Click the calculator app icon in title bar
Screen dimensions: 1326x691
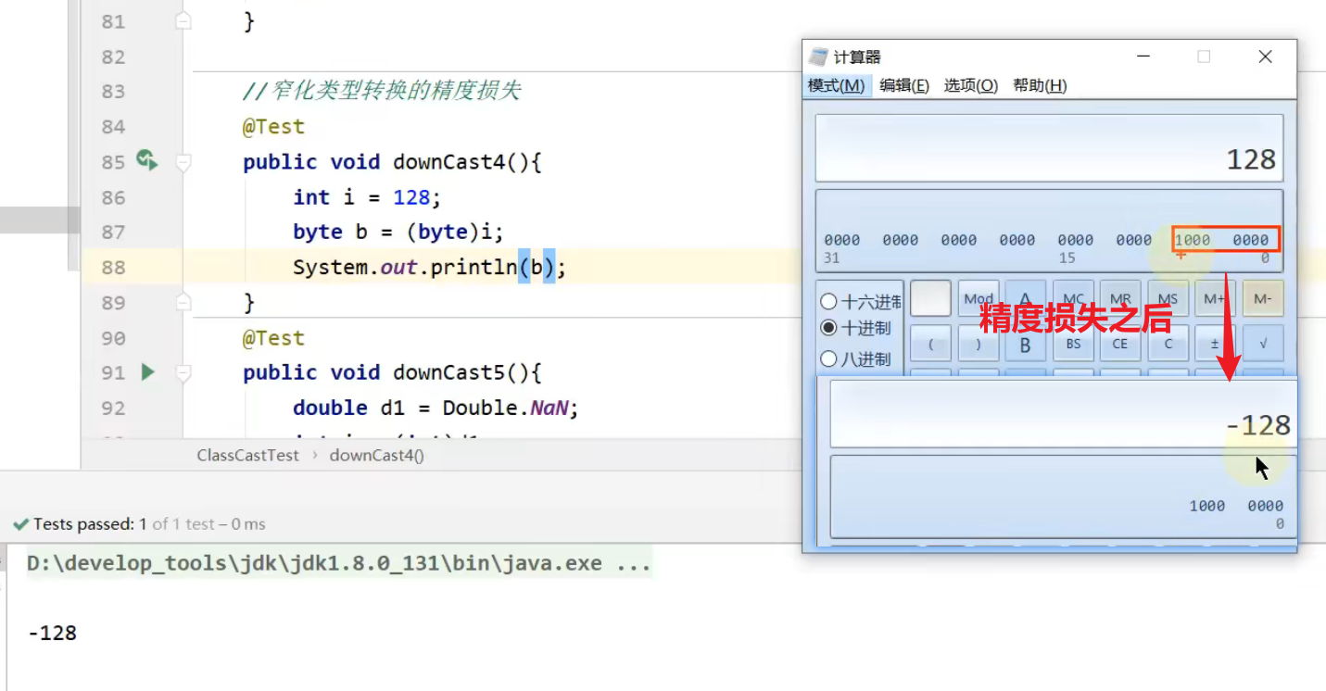[x=818, y=57]
